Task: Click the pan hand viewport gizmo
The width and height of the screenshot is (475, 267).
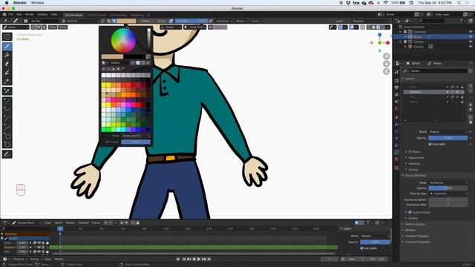Action: pos(386,64)
